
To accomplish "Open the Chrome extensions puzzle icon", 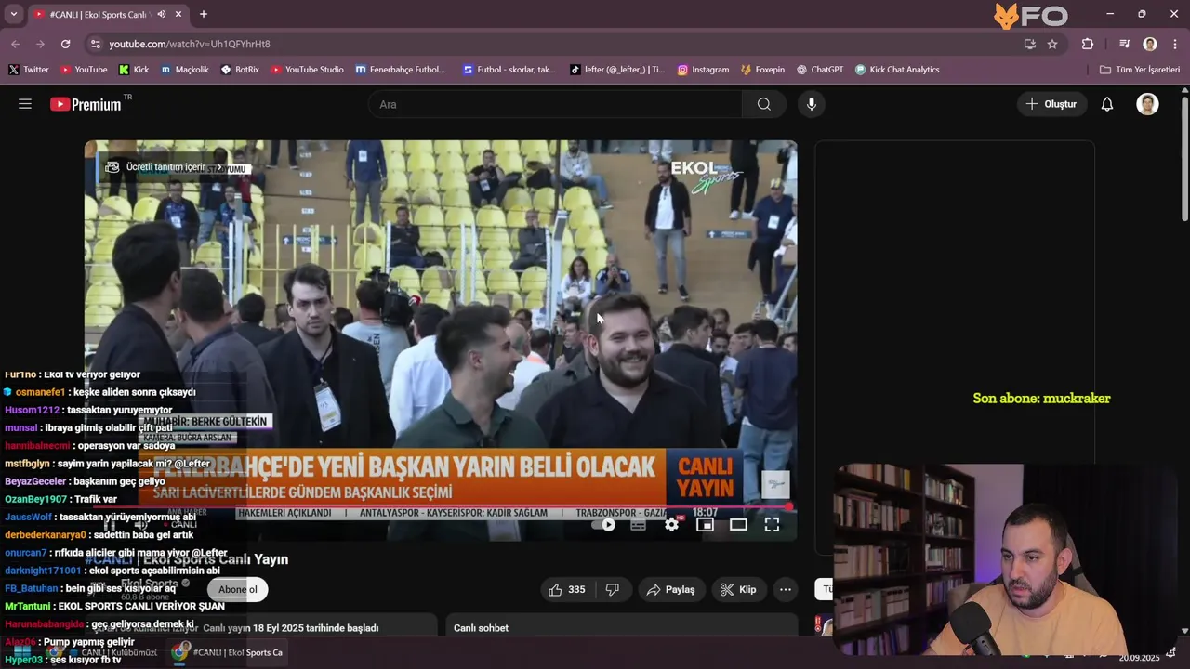I will click(x=1088, y=44).
